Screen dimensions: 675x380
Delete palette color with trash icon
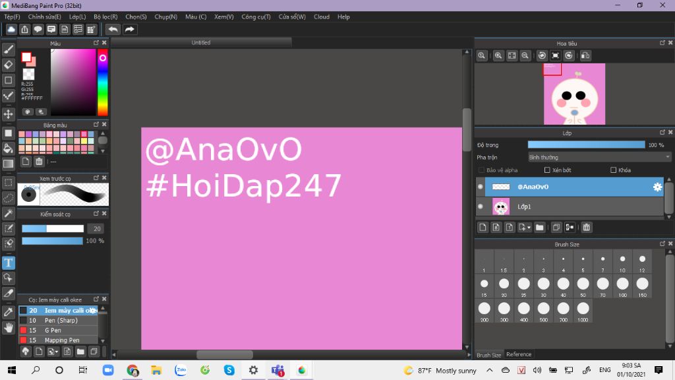click(39, 162)
